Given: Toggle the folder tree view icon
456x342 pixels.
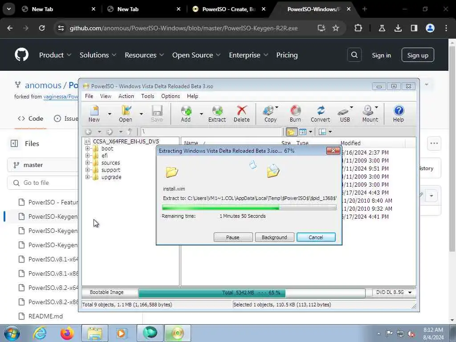Looking at the screenshot, I should 291,132.
